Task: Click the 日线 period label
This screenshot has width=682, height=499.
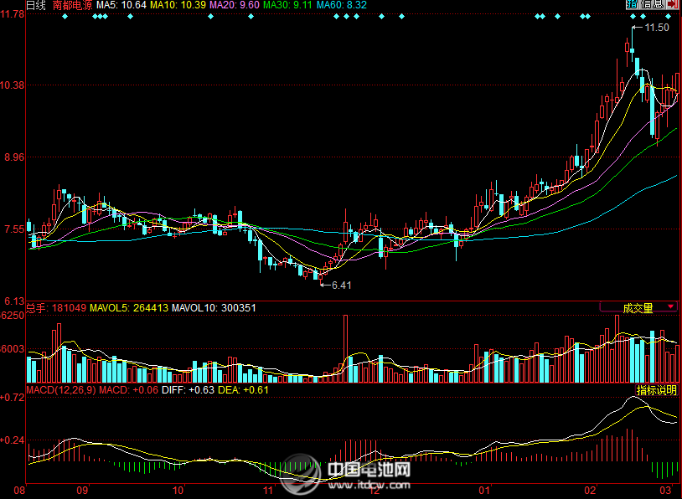Action: pyautogui.click(x=36, y=5)
